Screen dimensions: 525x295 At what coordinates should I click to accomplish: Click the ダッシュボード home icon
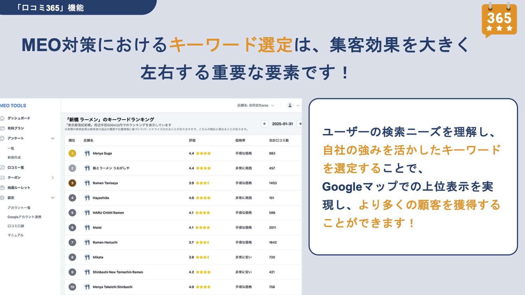2,118
